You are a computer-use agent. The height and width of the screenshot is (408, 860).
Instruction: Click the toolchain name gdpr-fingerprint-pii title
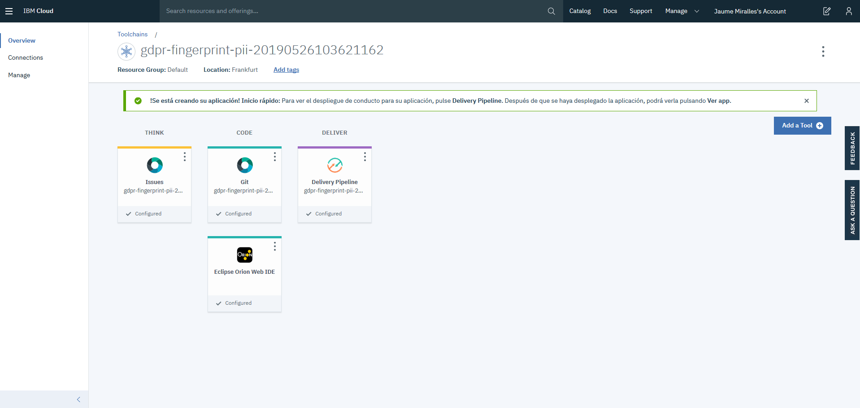tap(262, 50)
